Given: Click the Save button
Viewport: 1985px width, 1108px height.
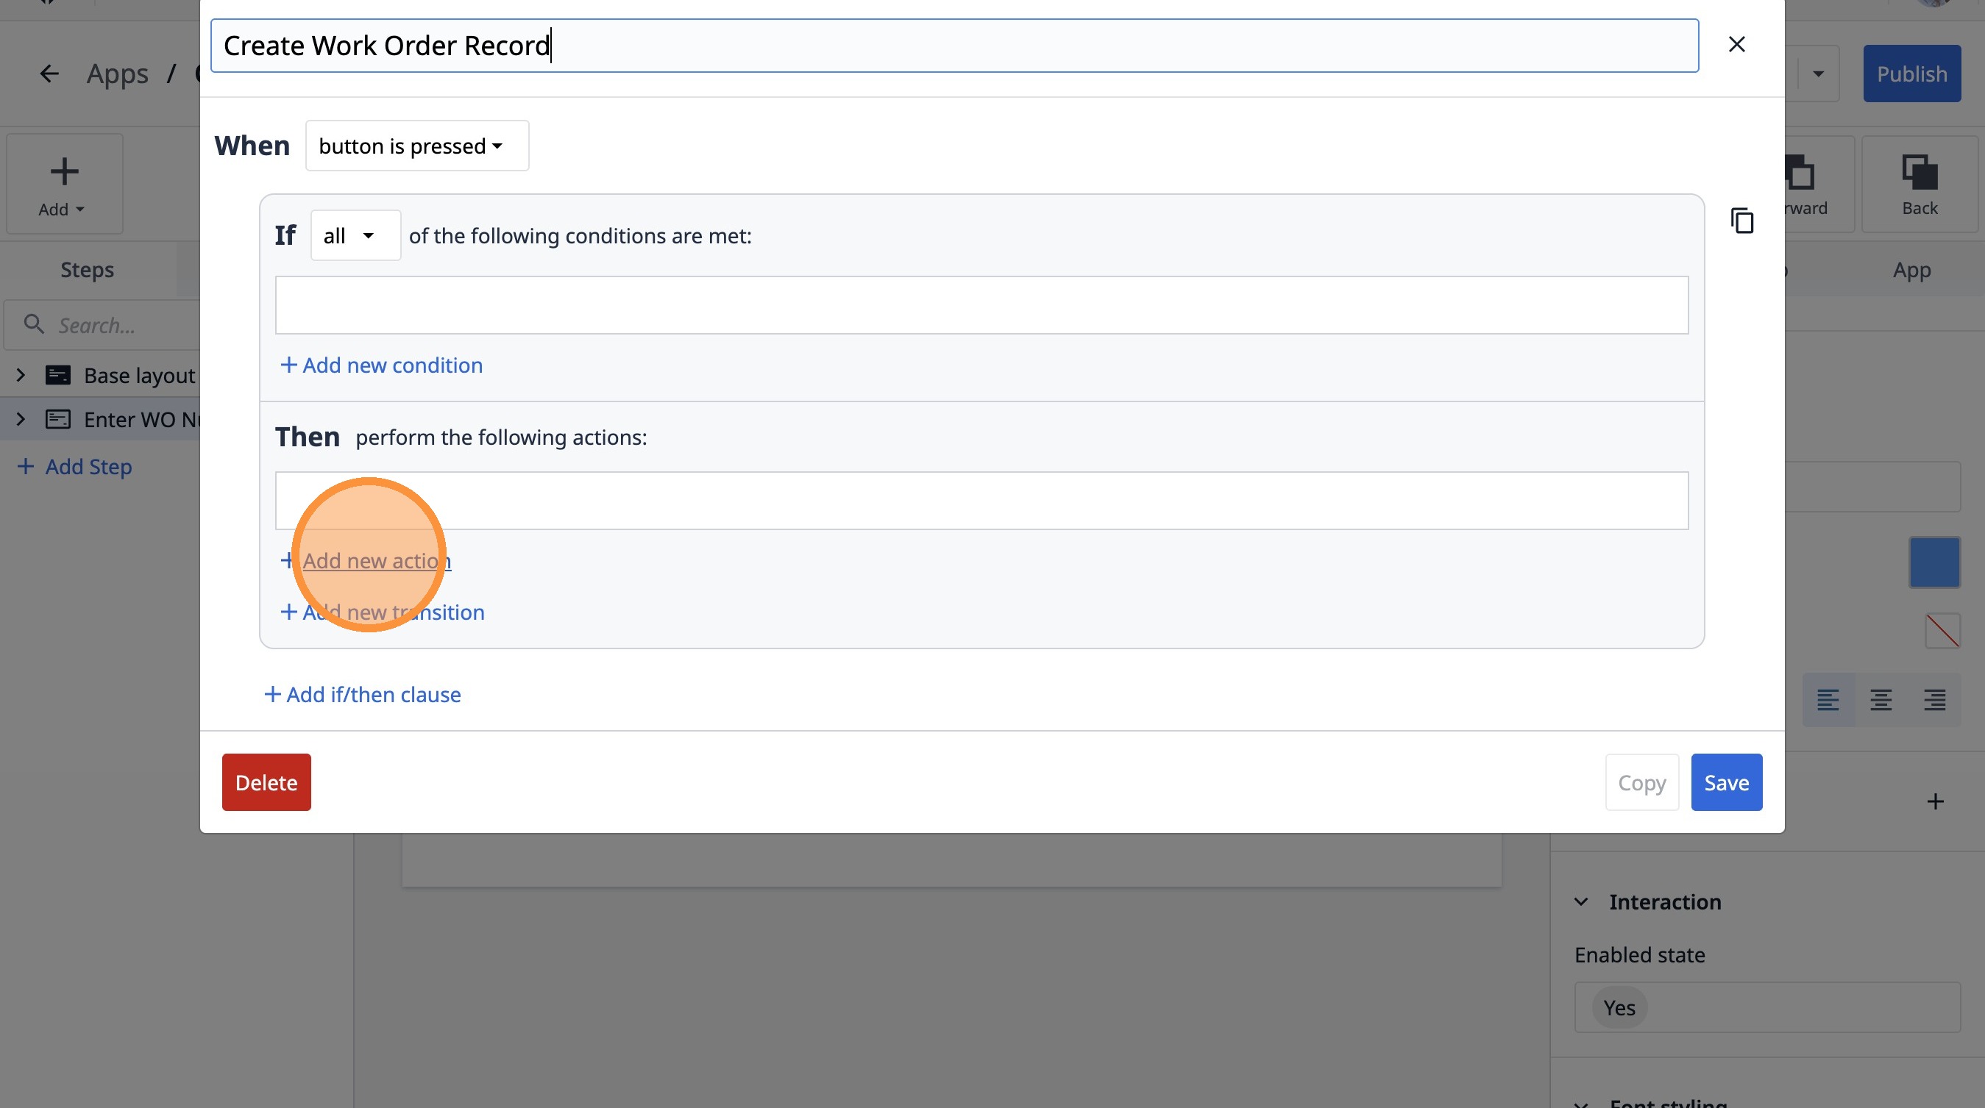Looking at the screenshot, I should coord(1726,782).
